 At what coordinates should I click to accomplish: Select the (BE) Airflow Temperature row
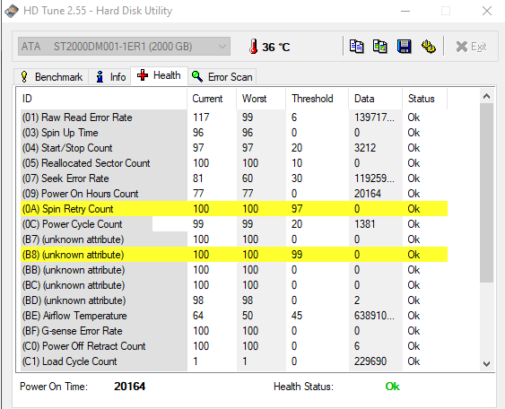[x=234, y=316]
